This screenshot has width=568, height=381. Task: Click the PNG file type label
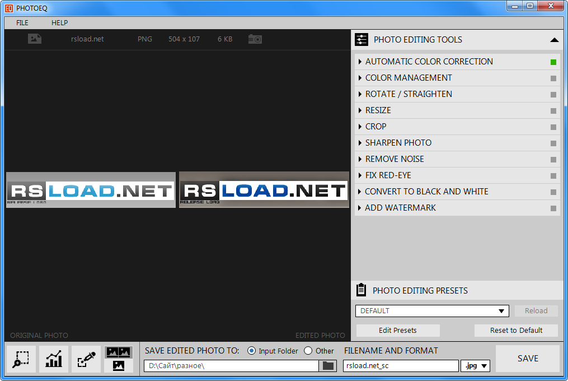click(145, 39)
